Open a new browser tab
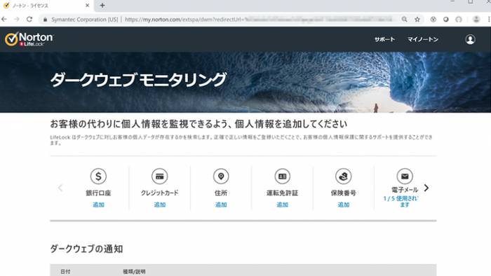This screenshot has height=276, width=491. click(102, 6)
